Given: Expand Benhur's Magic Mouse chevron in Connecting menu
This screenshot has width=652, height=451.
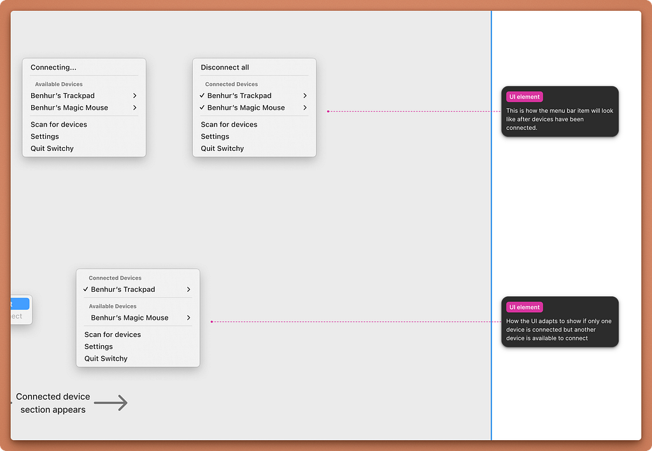Looking at the screenshot, I should coord(135,108).
